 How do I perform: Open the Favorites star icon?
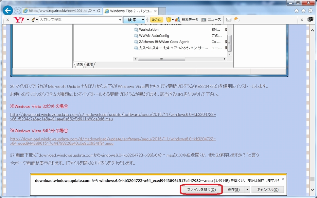coord(304,11)
